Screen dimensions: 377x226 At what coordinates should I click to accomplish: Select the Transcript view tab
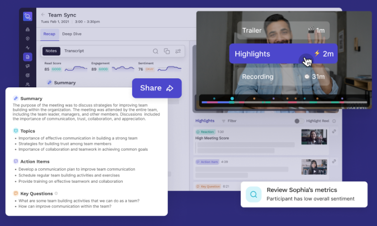point(74,51)
